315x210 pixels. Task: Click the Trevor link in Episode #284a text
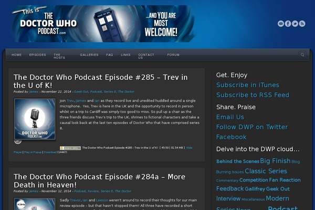[x=75, y=200]
